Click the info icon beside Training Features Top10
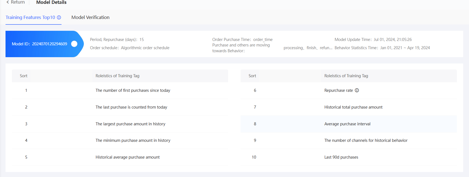The height and width of the screenshot is (177, 469). coord(59,17)
